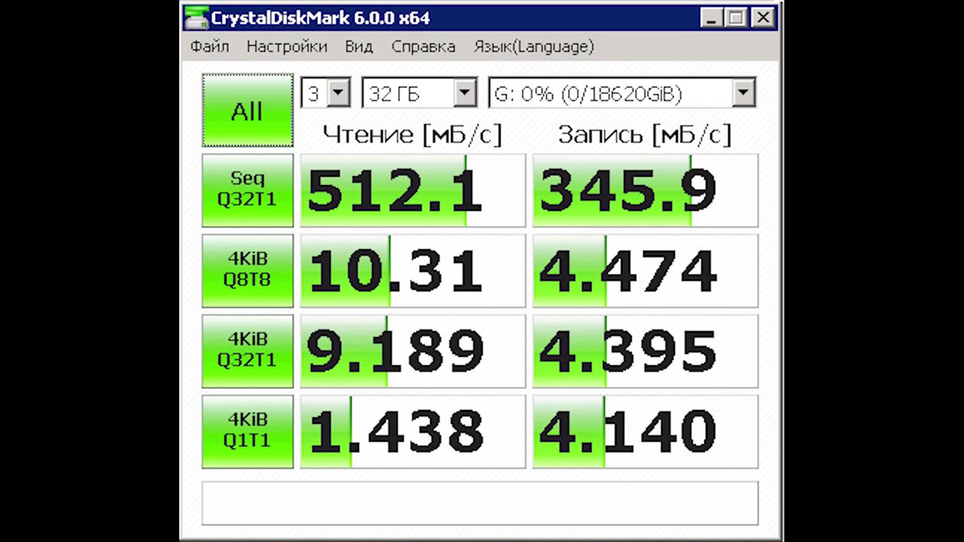
Task: Open the Файл menu
Action: point(209,47)
